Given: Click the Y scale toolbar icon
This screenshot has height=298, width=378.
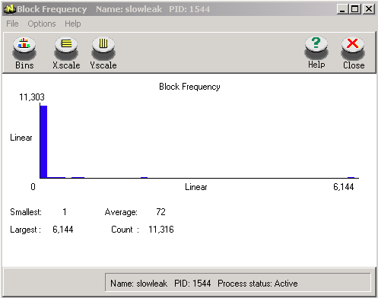Looking at the screenshot, I should tap(103, 53).
